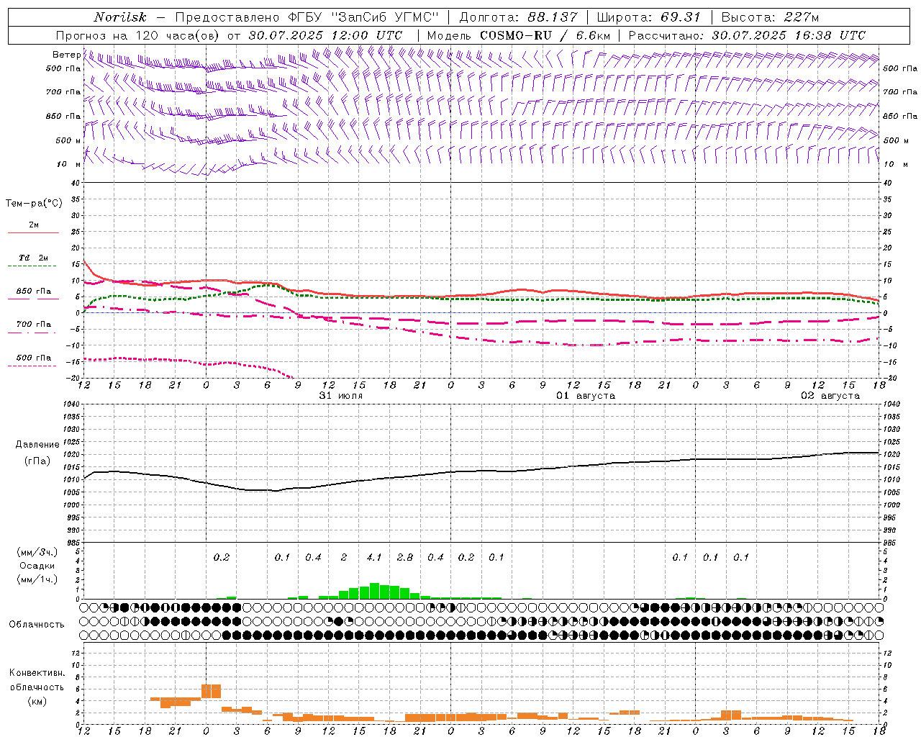The width and height of the screenshot is (921, 737).
Task: Click the Ветер wind panel label
Action: click(x=66, y=55)
